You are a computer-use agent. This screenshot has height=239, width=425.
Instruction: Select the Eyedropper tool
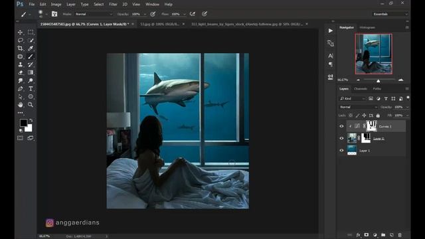tap(31, 48)
